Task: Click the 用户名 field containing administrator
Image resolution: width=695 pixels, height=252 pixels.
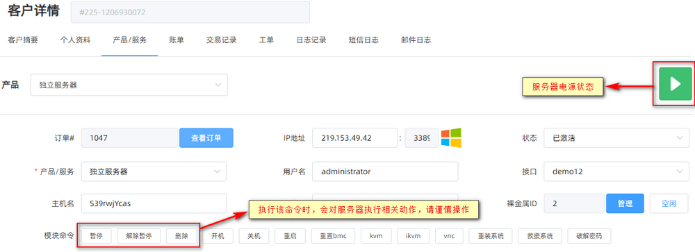Action: click(x=385, y=171)
